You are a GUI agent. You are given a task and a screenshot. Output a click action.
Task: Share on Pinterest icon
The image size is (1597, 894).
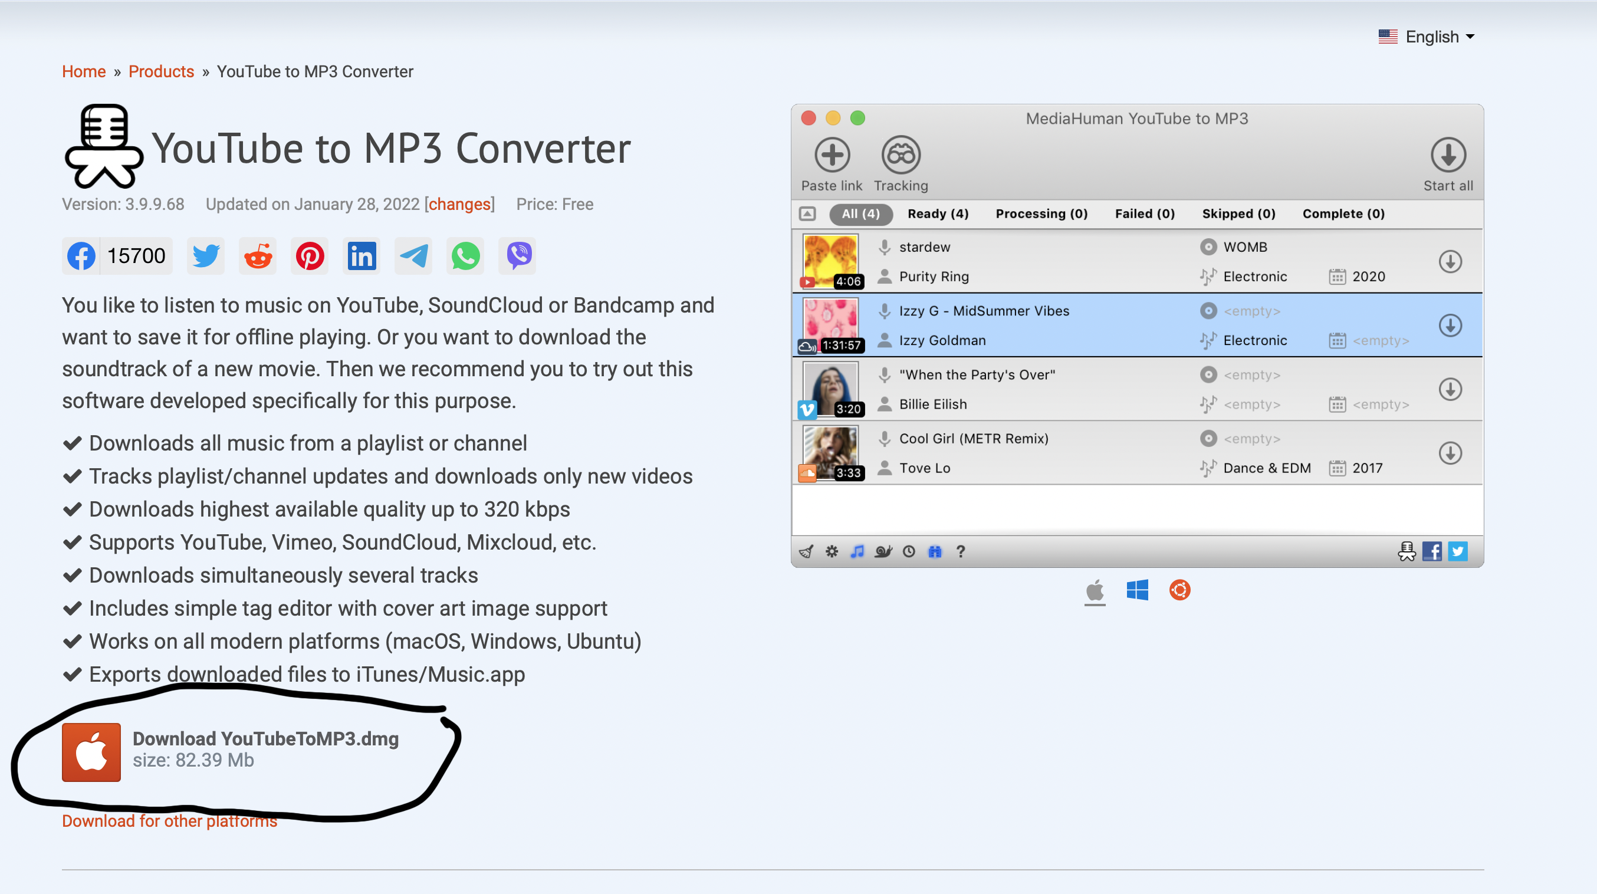coord(310,256)
